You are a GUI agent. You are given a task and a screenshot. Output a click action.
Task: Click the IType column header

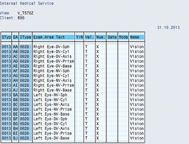tap(25, 37)
